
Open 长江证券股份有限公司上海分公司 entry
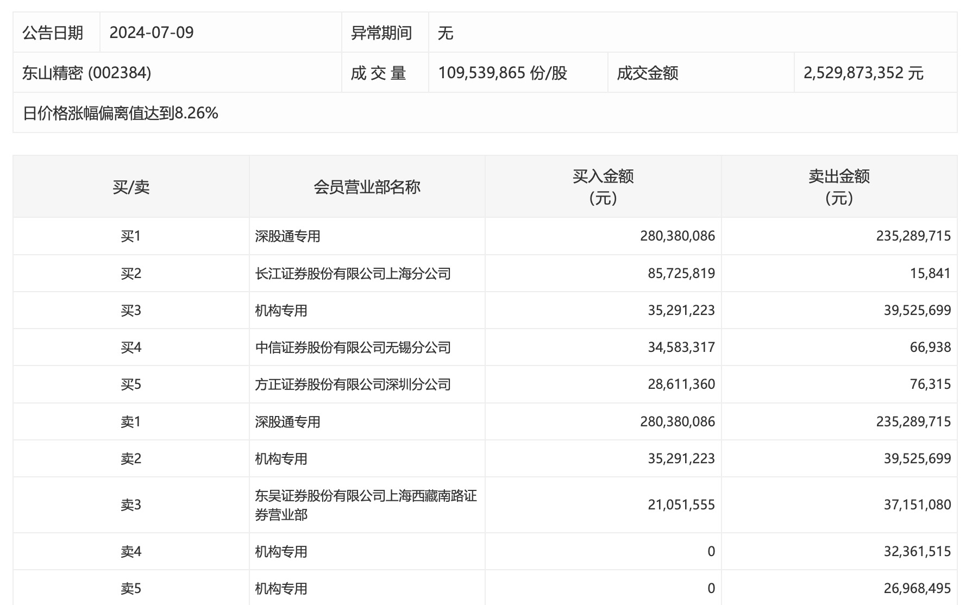[353, 273]
